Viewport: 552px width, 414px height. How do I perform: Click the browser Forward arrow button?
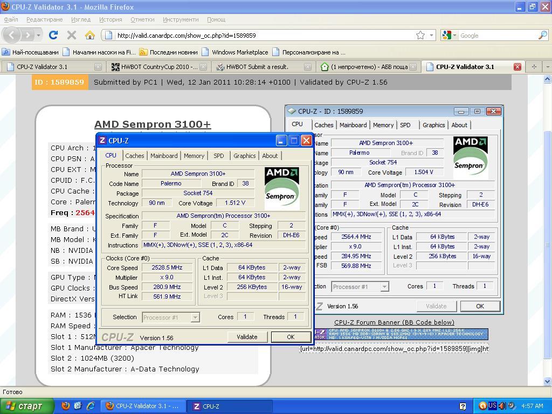[x=27, y=35]
